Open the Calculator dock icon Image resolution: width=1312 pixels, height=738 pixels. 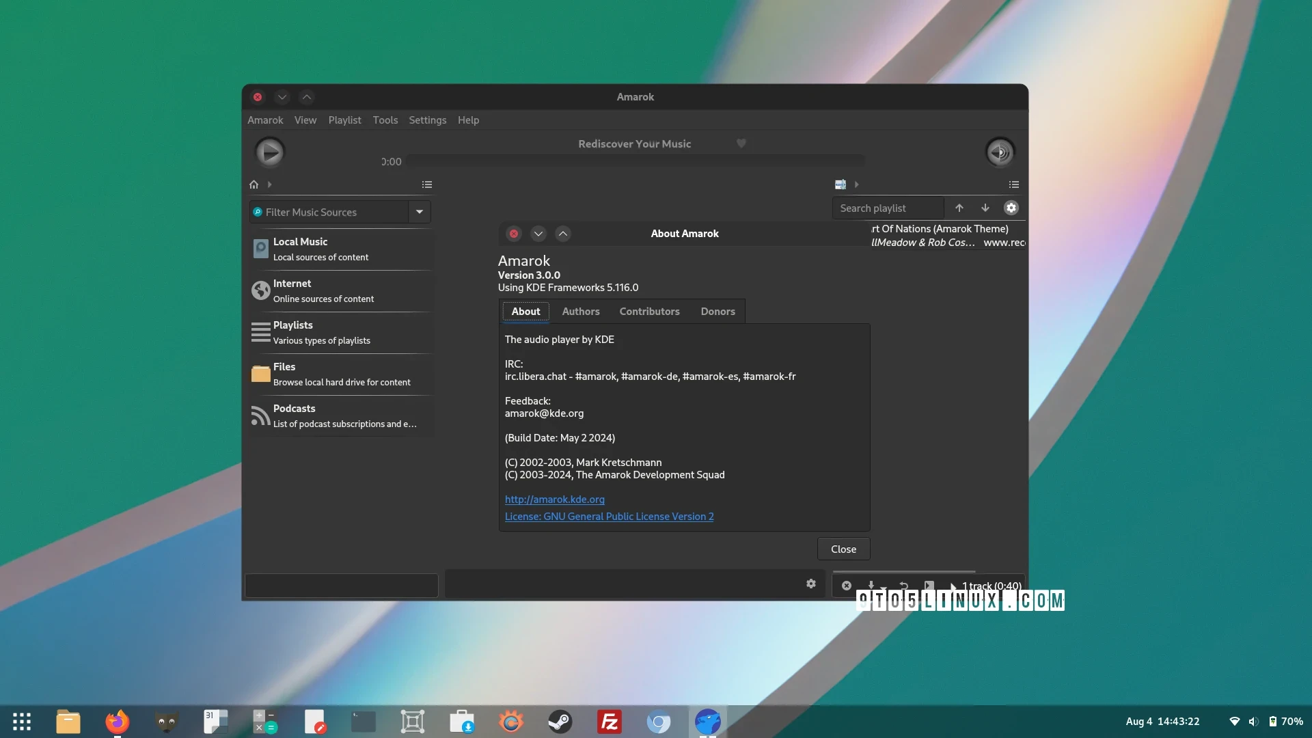click(x=265, y=722)
